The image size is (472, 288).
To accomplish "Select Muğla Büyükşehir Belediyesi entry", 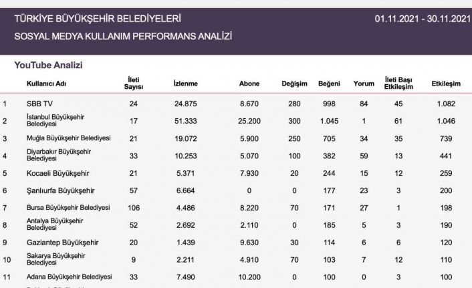I will pyautogui.click(x=68, y=138).
